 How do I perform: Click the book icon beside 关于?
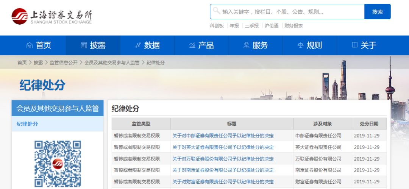pos(355,45)
